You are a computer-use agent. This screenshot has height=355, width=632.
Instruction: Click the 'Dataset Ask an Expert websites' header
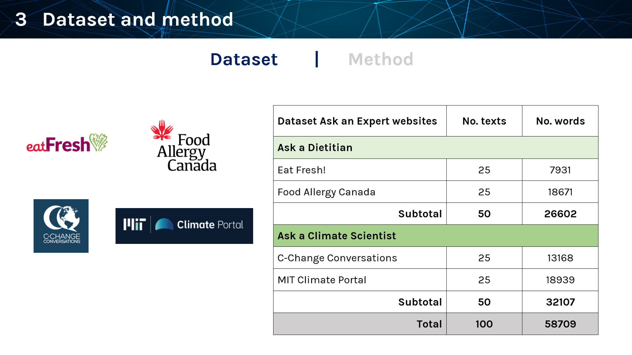click(357, 121)
